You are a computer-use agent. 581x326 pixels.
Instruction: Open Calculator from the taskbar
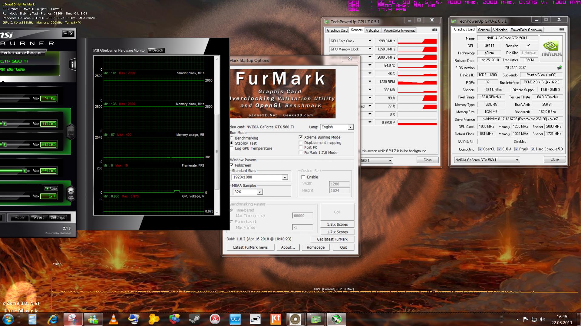(32, 319)
